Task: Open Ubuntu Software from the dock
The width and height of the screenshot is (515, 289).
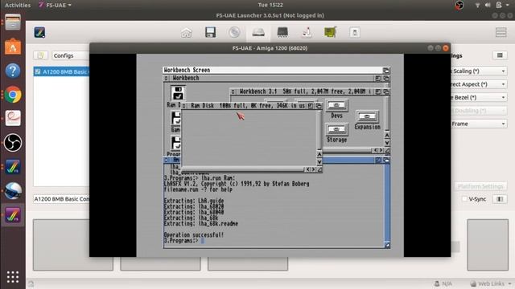Action: [13, 47]
